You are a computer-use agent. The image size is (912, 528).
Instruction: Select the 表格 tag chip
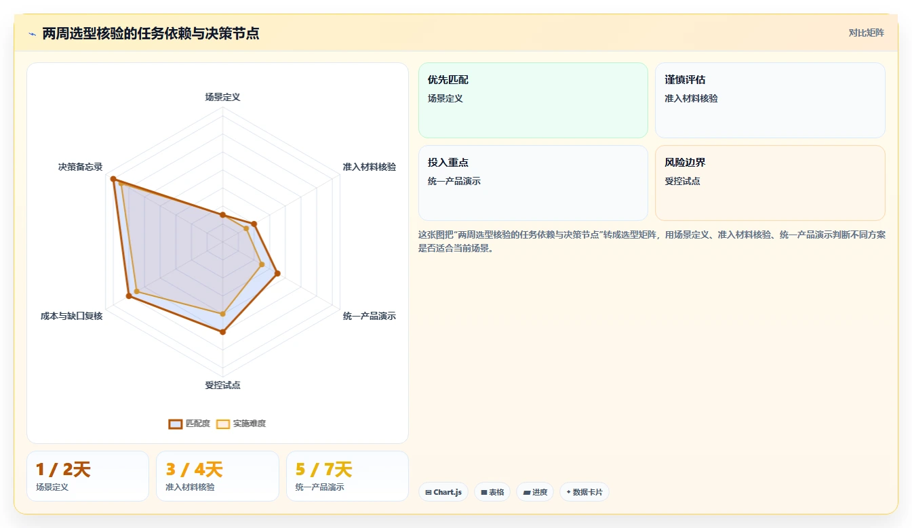click(492, 492)
